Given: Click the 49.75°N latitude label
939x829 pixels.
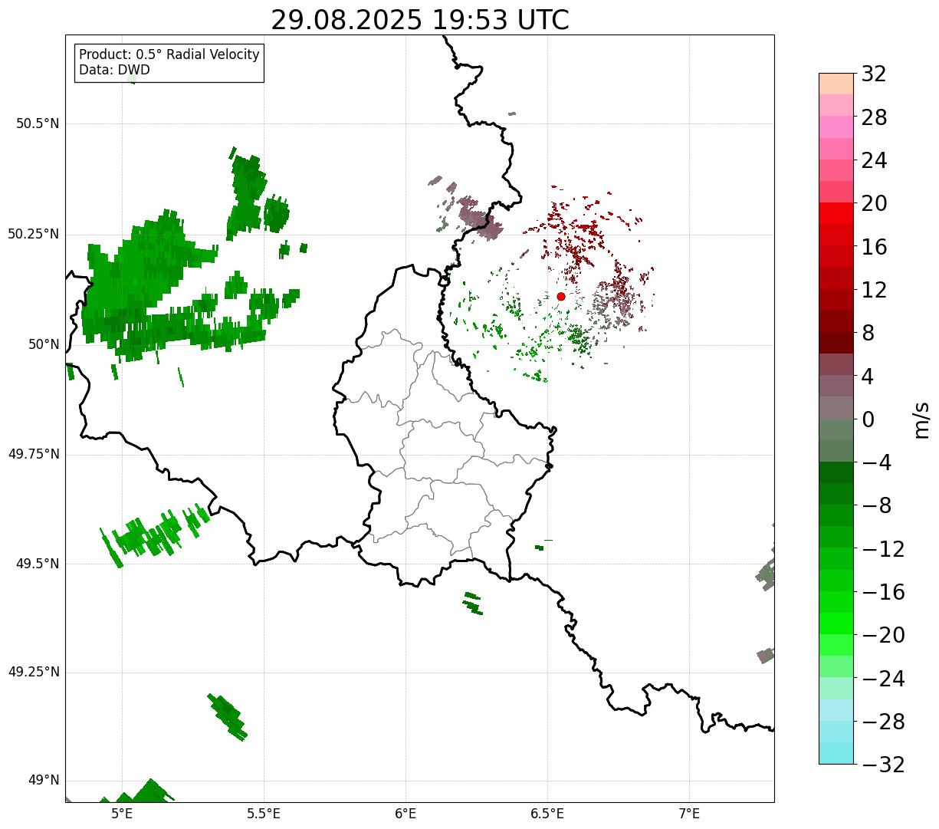Looking at the screenshot, I should point(34,454).
